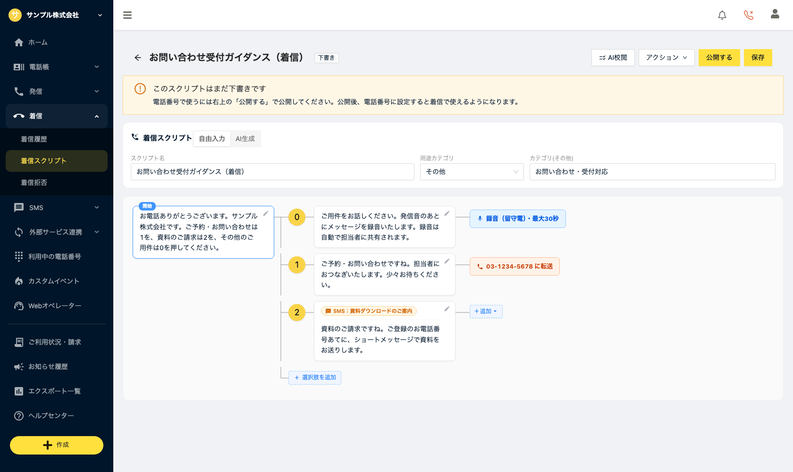Click the 資料のご請求ですね message text
The image size is (793, 472).
(380, 339)
